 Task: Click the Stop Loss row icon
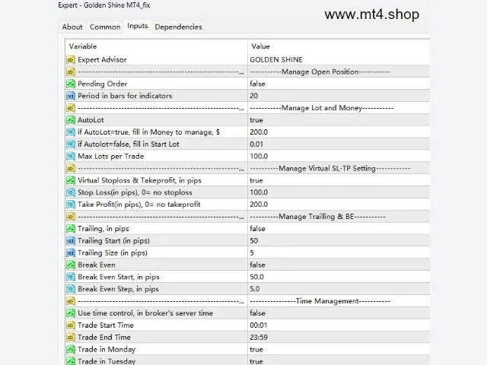click(x=71, y=192)
